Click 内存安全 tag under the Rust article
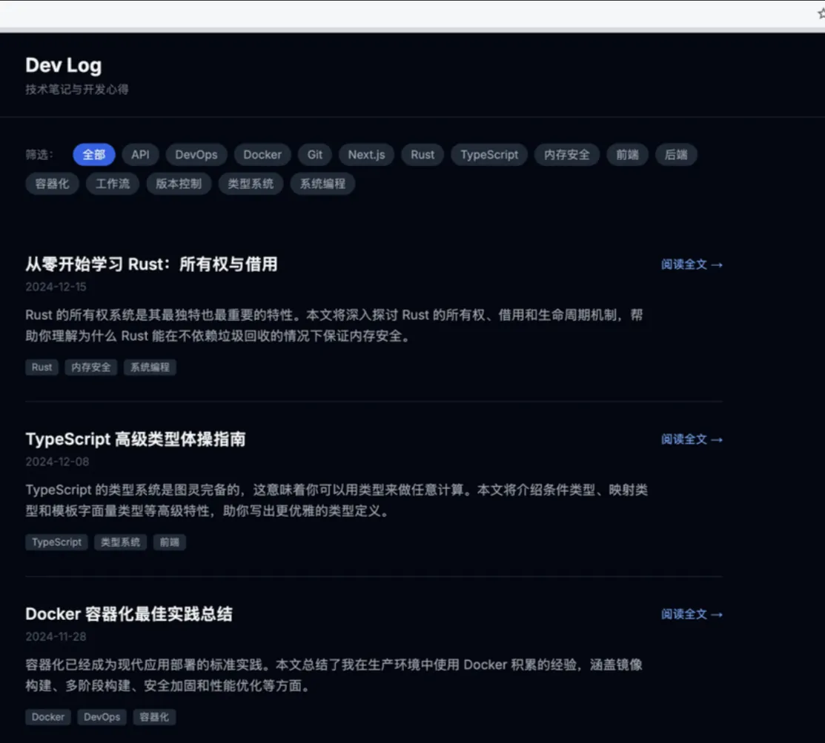This screenshot has height=743, width=825. pos(91,367)
